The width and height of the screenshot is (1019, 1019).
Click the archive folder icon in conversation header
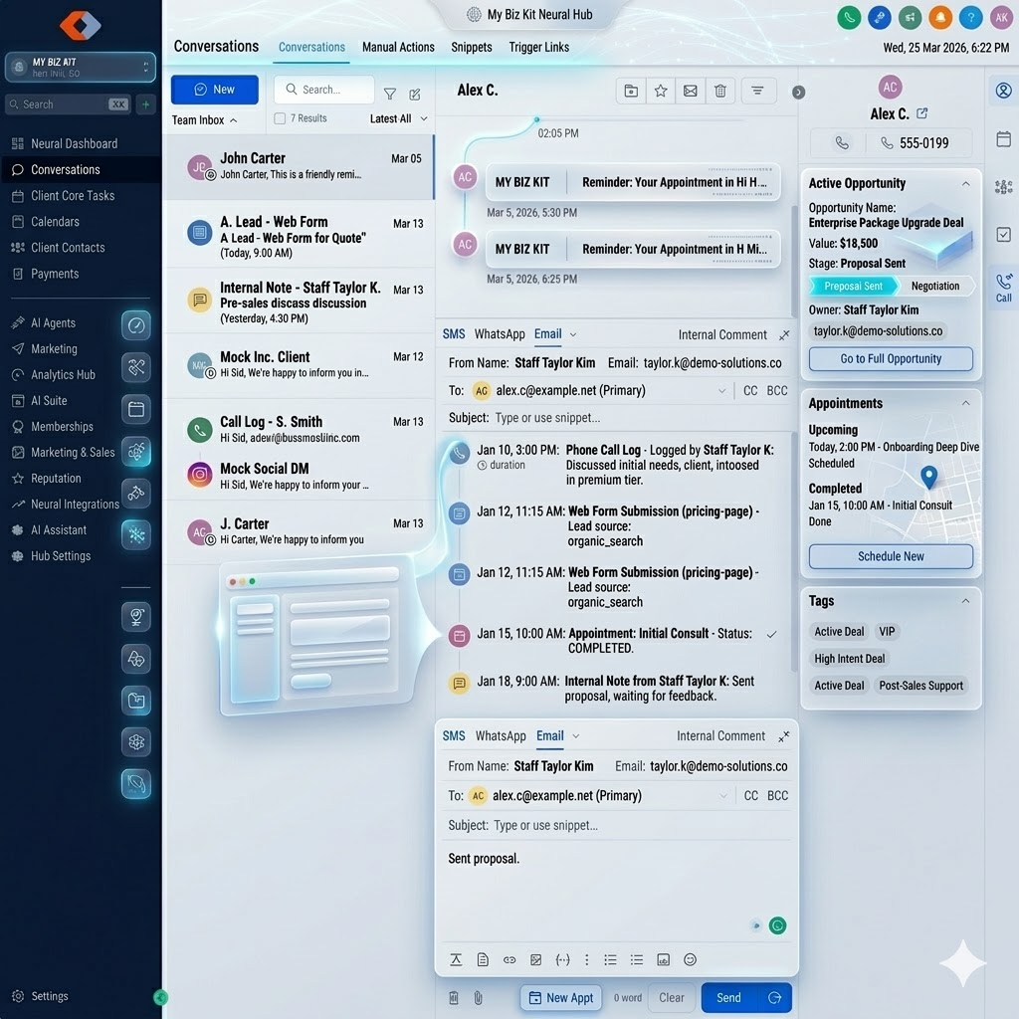630,91
